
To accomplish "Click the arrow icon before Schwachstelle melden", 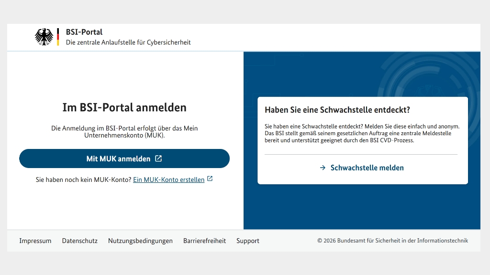I will tap(323, 168).
